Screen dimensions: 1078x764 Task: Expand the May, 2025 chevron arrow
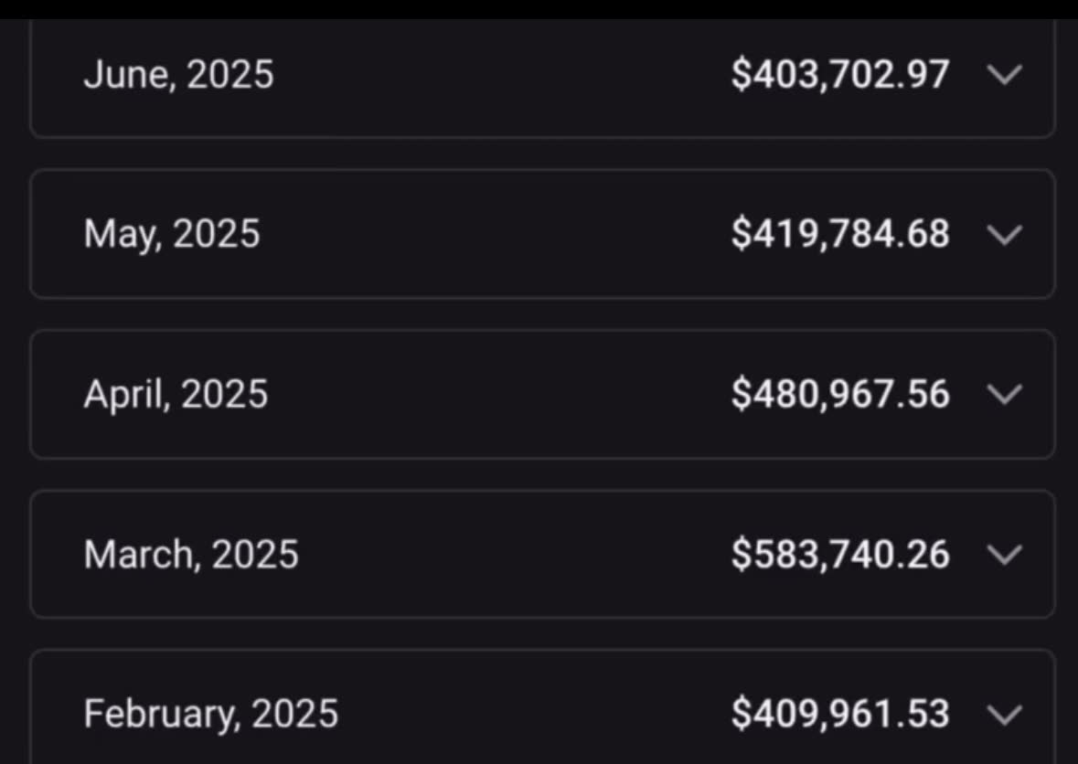tap(1005, 235)
